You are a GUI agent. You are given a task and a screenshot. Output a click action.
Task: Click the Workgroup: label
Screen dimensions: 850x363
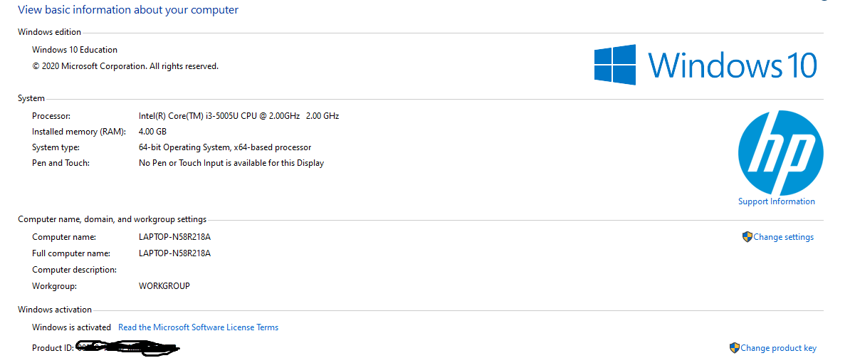(54, 285)
